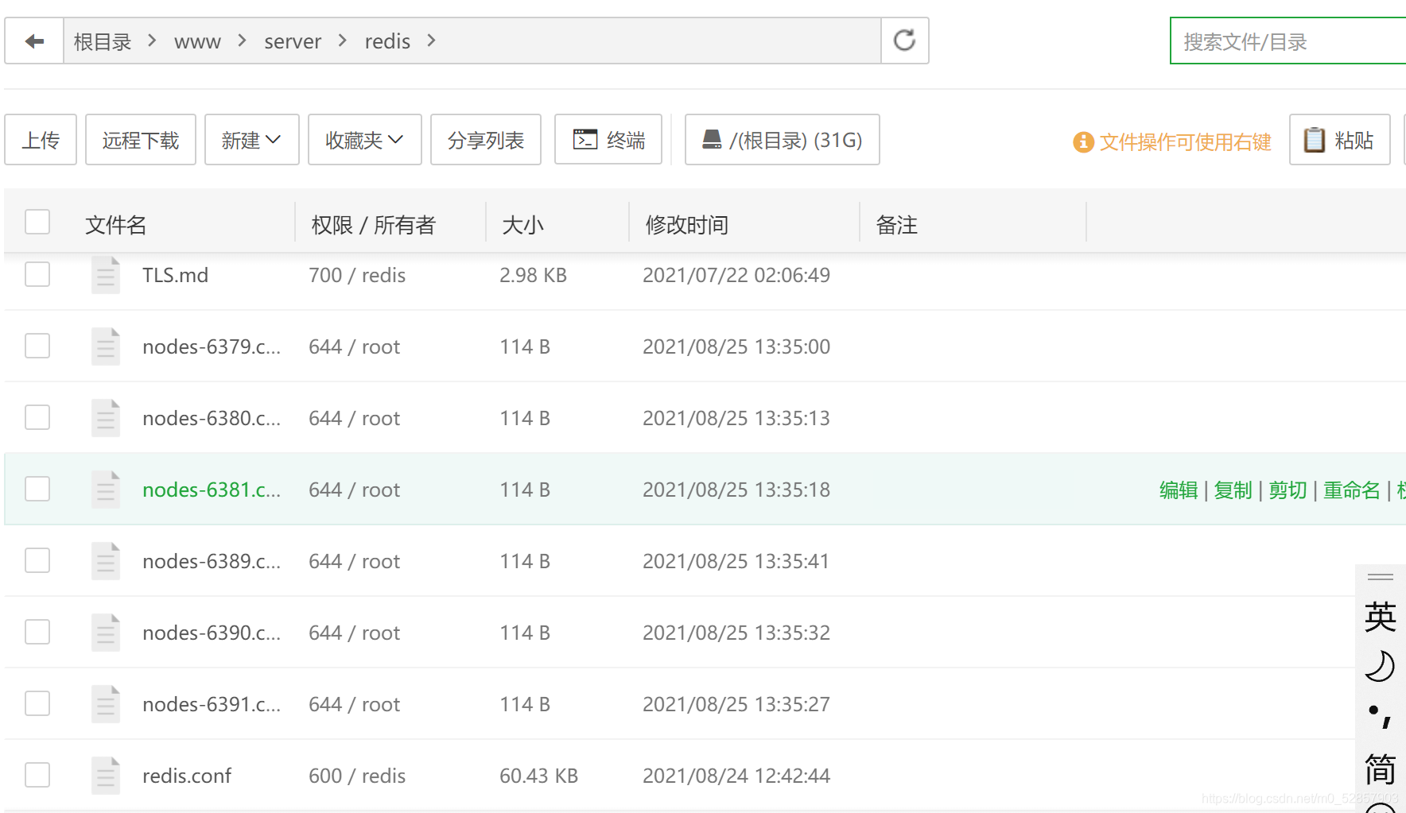Tick the select-all checkbox in header

pyautogui.click(x=37, y=222)
